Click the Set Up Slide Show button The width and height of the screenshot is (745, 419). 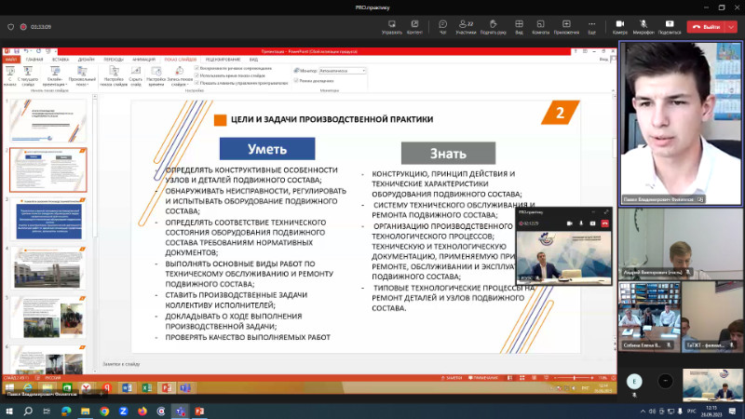(114, 74)
